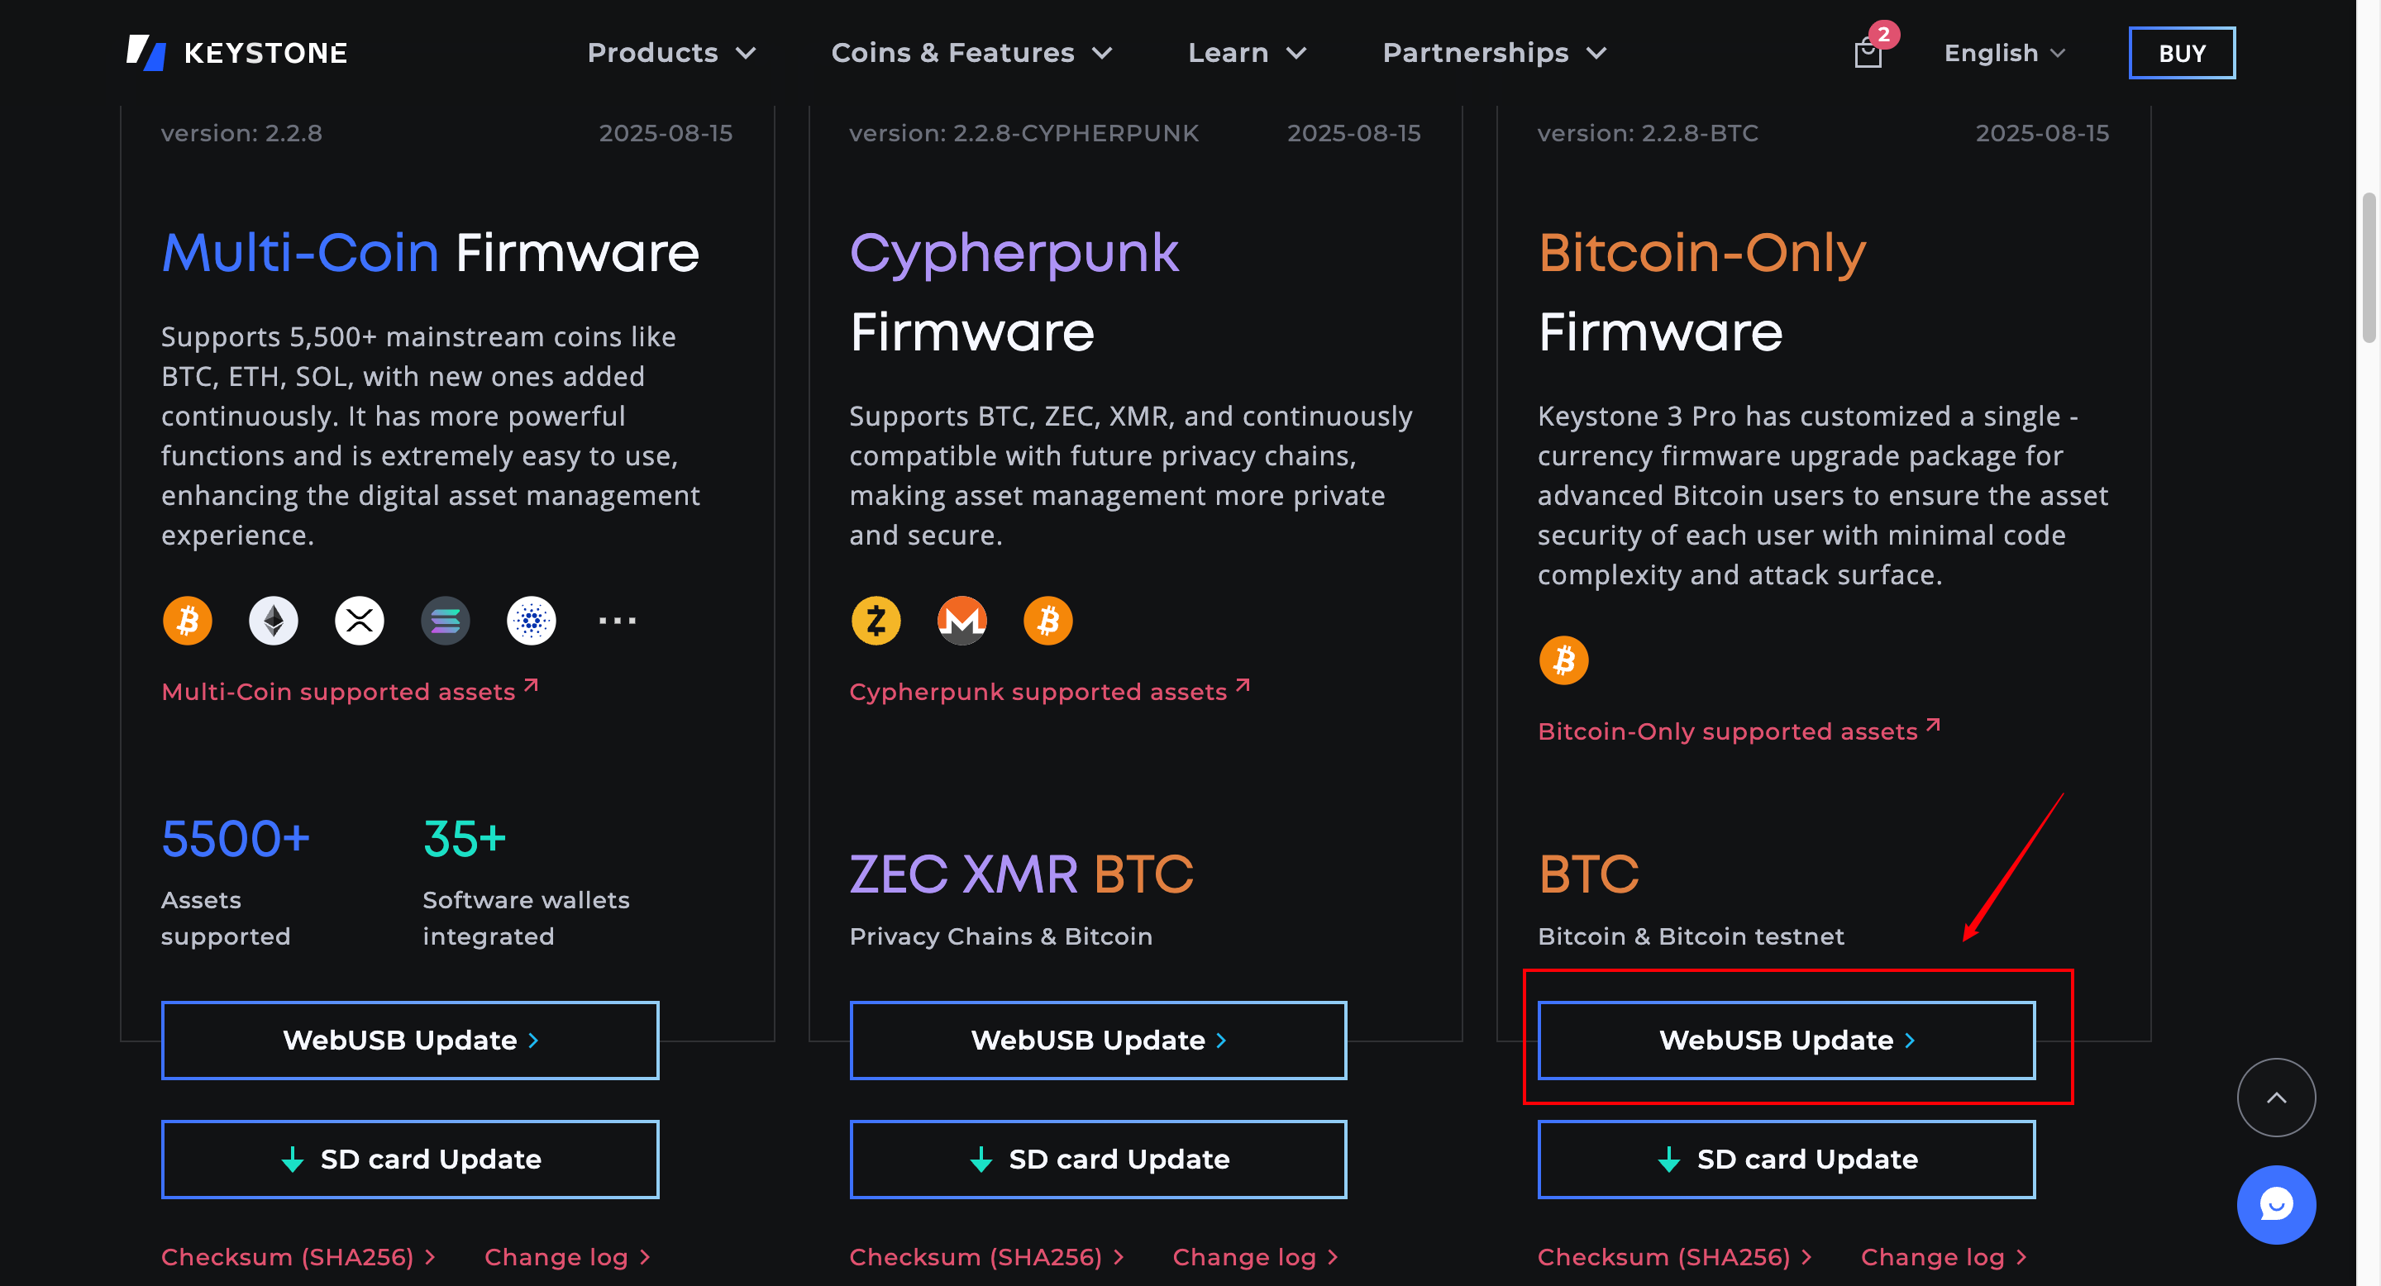
Task: Click the scroll-to-top arrow button
Action: click(x=2274, y=1097)
